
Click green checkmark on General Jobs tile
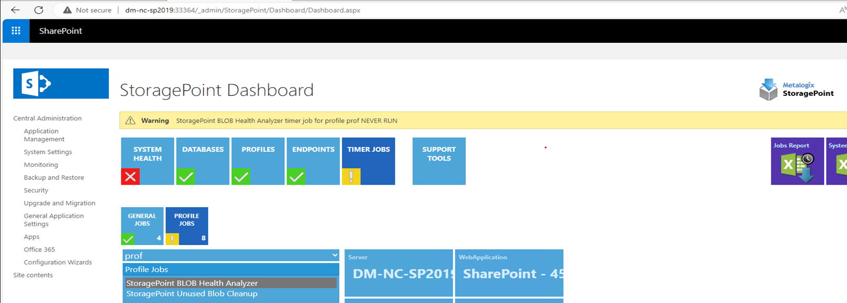click(x=128, y=239)
